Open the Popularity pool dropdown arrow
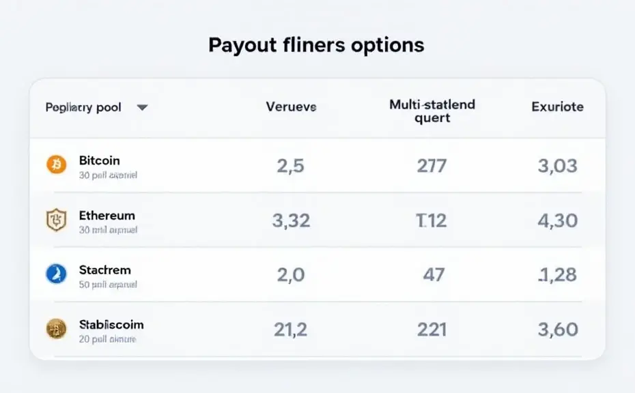The height and width of the screenshot is (393, 635). pyautogui.click(x=142, y=108)
